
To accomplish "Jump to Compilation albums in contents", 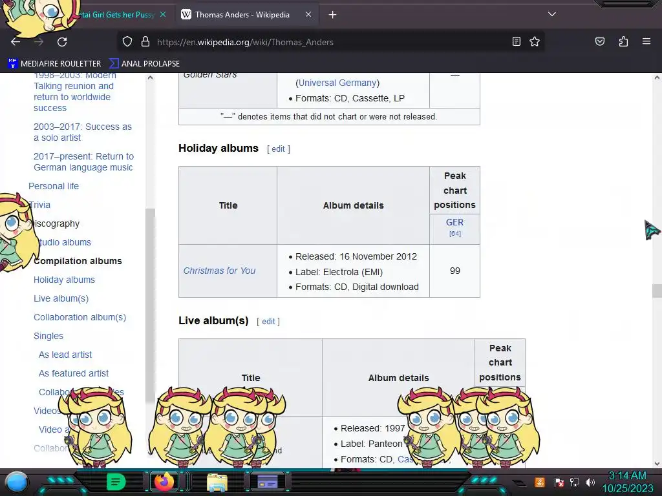I will point(78,261).
